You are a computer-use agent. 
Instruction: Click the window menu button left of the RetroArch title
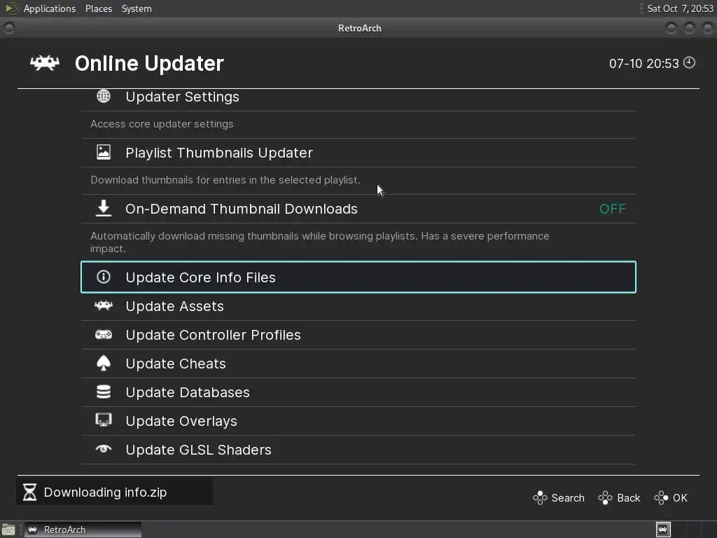(x=8, y=28)
